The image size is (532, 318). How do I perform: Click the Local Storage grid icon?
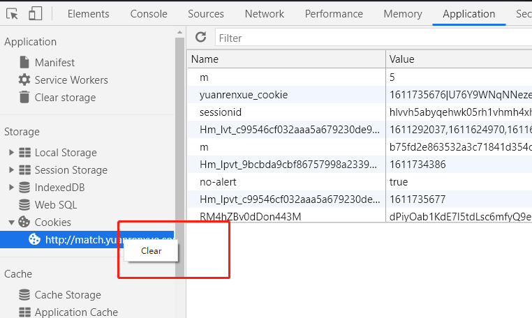point(24,153)
